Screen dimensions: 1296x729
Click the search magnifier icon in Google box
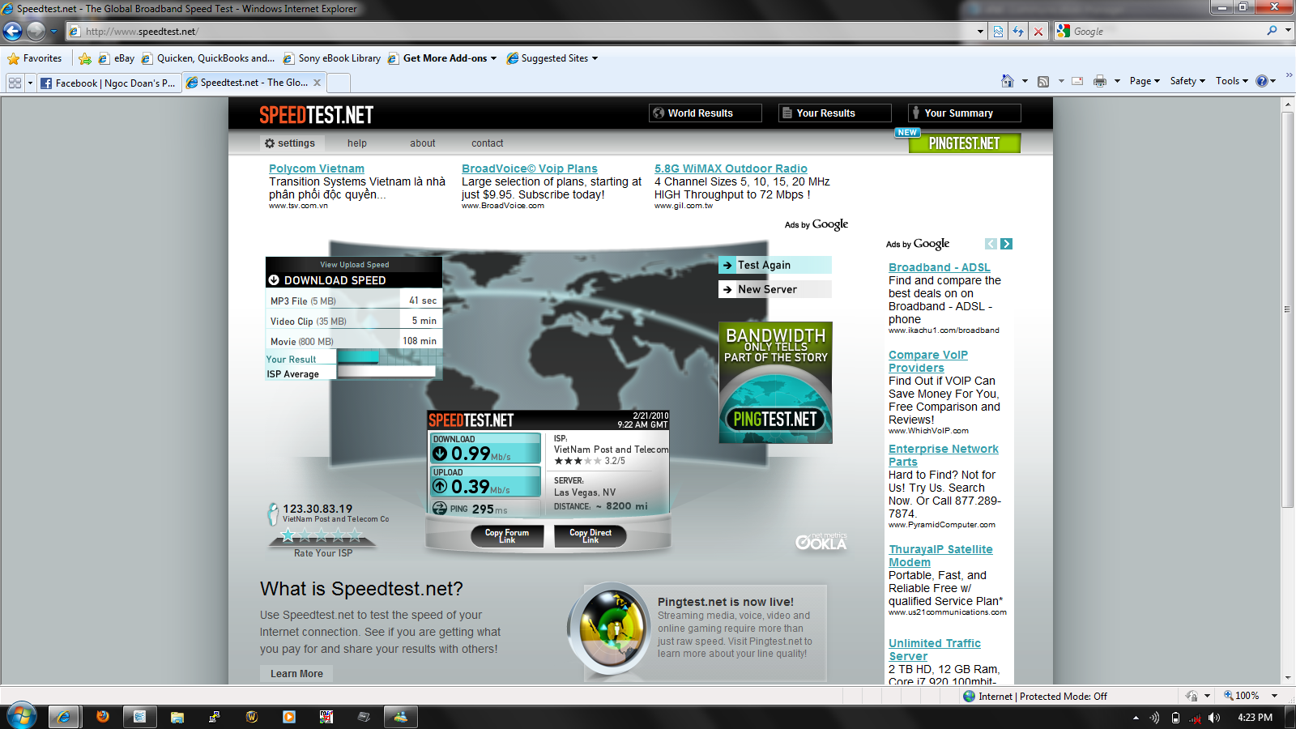(x=1272, y=31)
